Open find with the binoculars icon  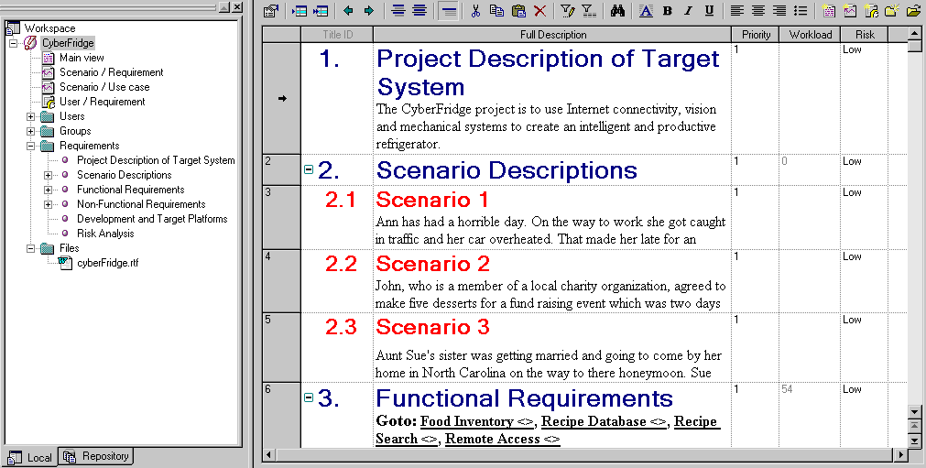(x=617, y=11)
